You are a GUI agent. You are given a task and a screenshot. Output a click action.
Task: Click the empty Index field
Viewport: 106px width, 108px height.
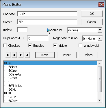(23, 30)
